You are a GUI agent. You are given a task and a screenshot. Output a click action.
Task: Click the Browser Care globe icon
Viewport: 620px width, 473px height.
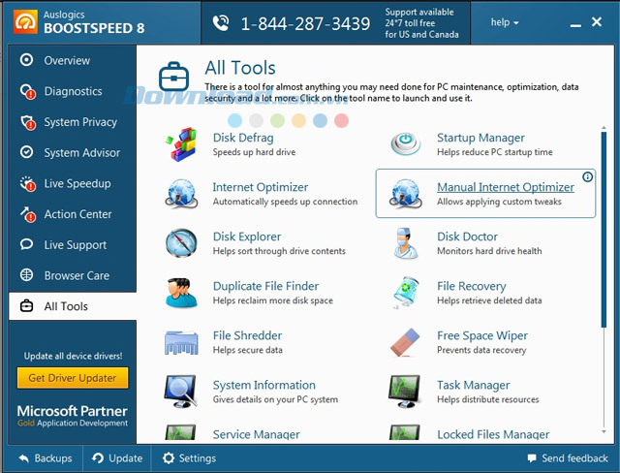(x=26, y=275)
